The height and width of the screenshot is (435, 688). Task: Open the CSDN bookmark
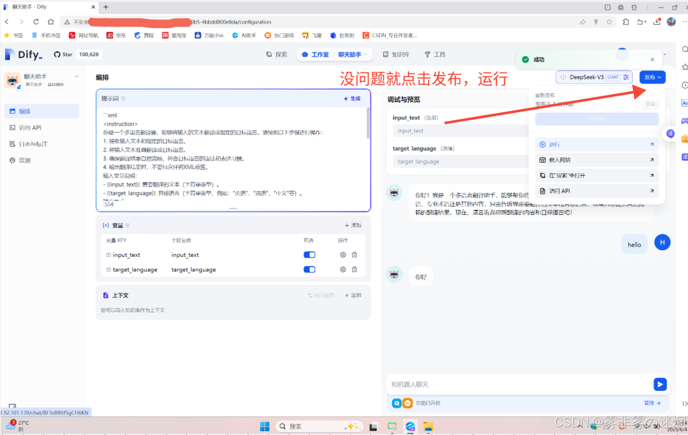pyautogui.click(x=390, y=35)
